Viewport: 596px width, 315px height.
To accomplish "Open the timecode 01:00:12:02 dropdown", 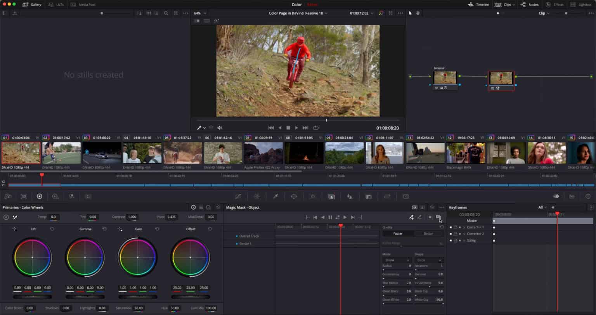I will pyautogui.click(x=362, y=13).
